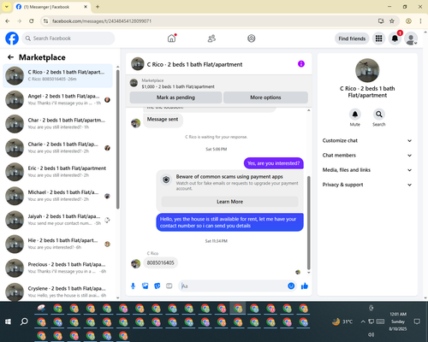
Task: Open the Menu grid icon
Action: pos(378,38)
